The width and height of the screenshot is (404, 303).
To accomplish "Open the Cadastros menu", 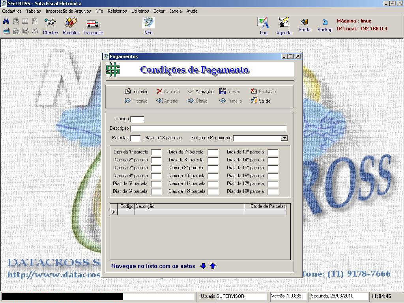I will (12, 11).
